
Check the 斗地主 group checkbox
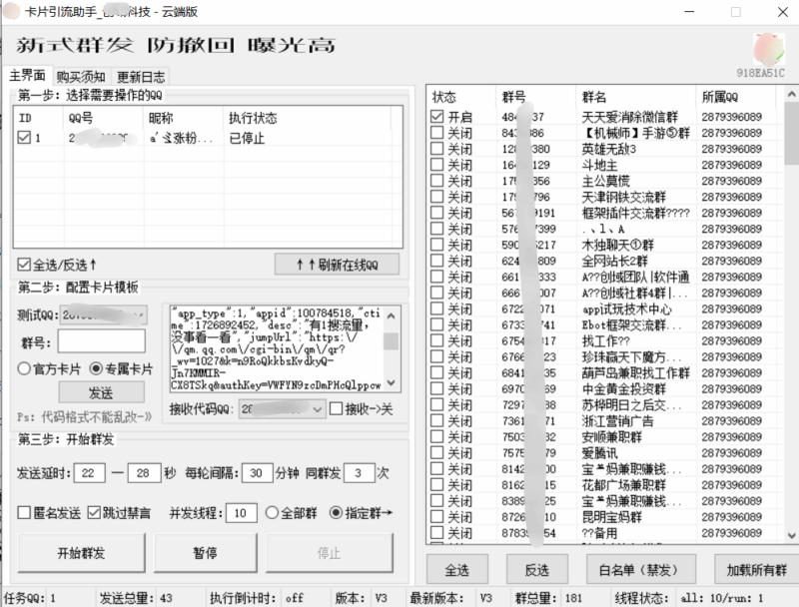(437, 165)
